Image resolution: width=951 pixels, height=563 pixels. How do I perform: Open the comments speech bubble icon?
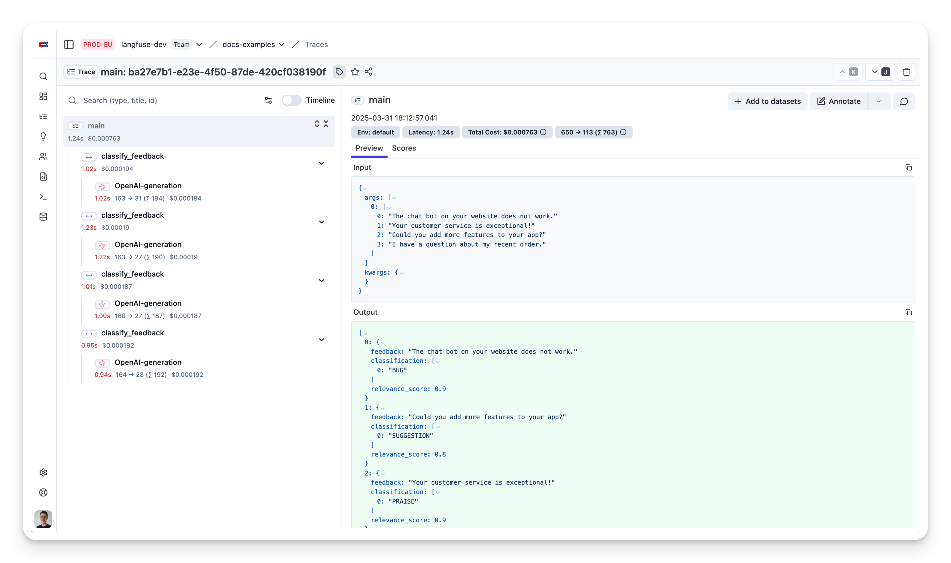click(x=904, y=101)
